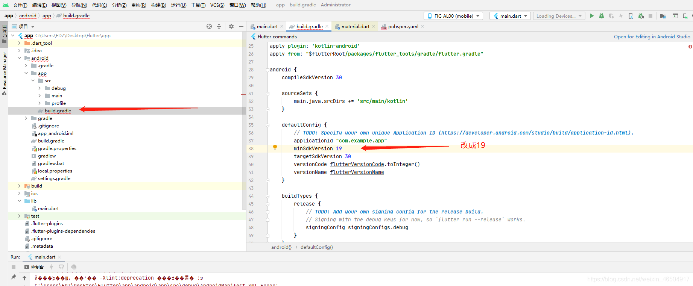Switch to the material.dart editor tab
This screenshot has height=286, width=693.
[355, 26]
